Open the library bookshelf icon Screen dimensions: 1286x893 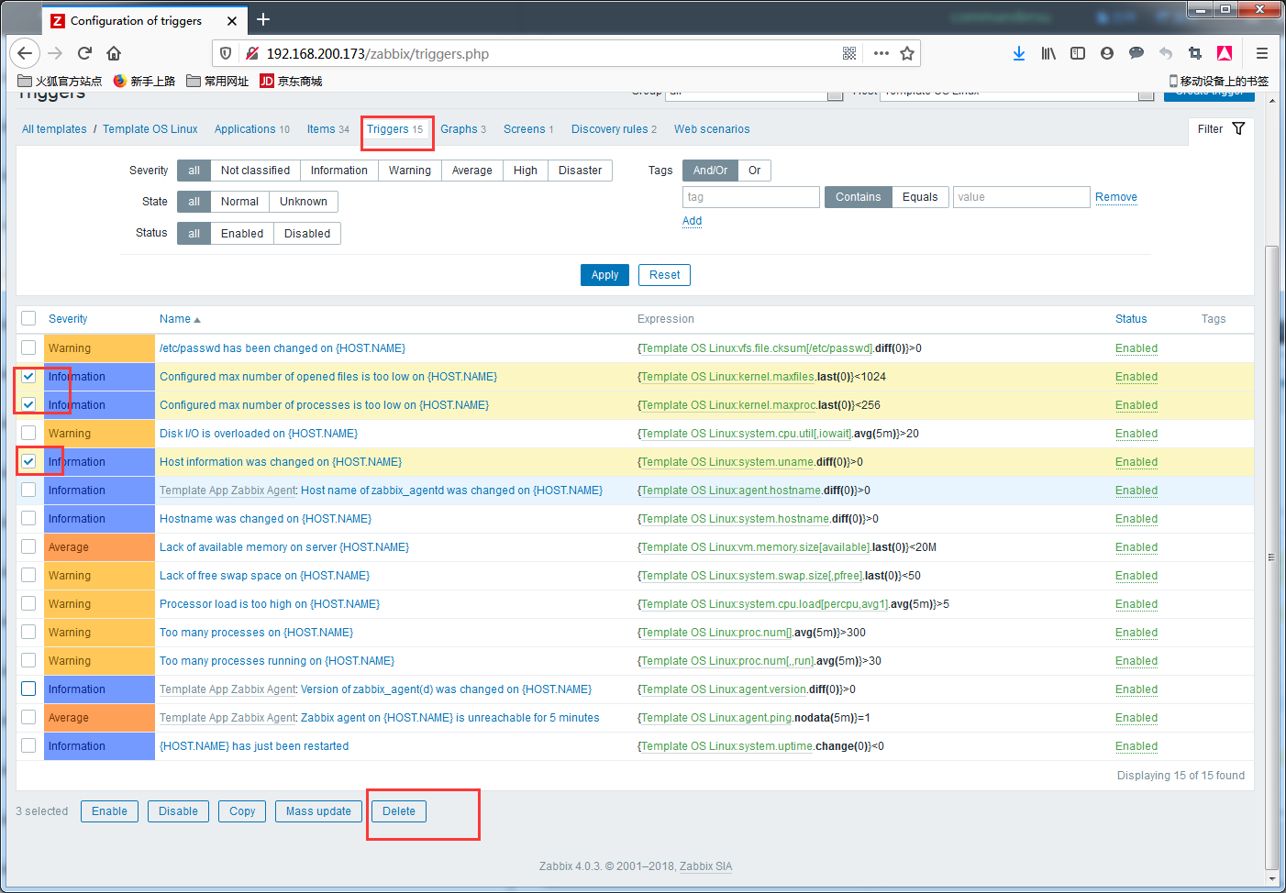(1048, 53)
